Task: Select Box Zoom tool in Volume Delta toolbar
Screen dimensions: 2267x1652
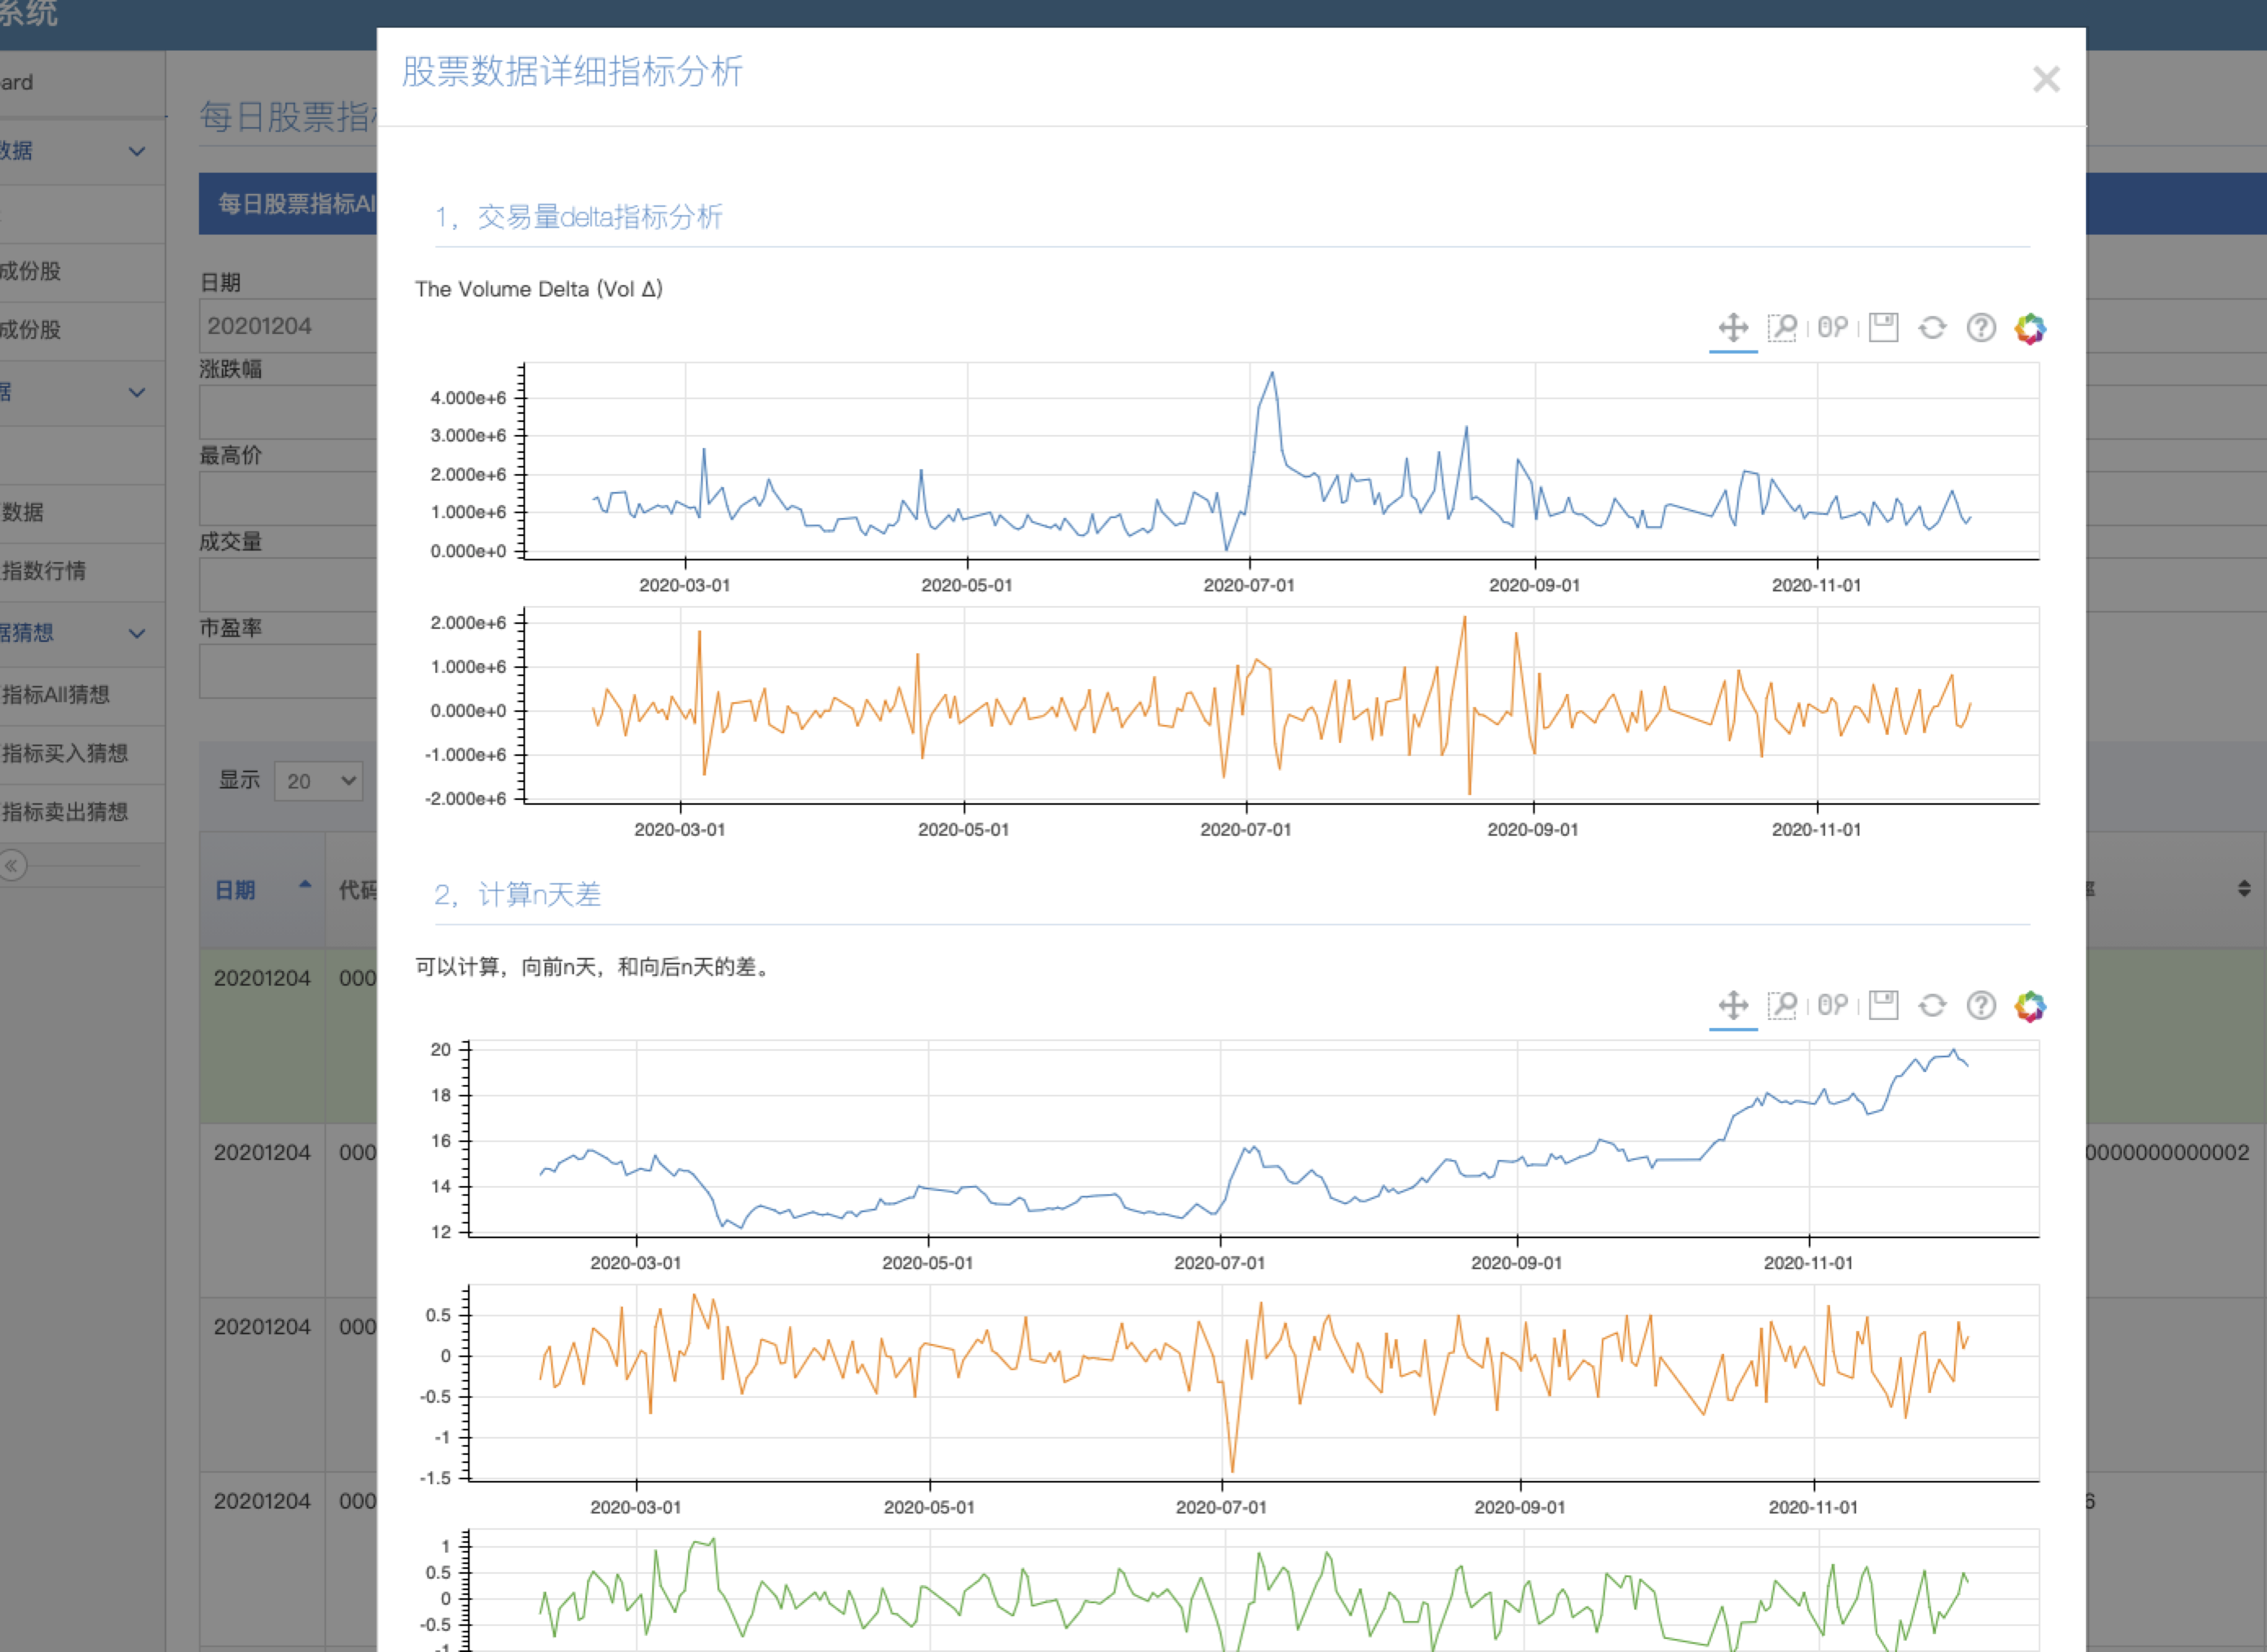Action: (x=1782, y=328)
